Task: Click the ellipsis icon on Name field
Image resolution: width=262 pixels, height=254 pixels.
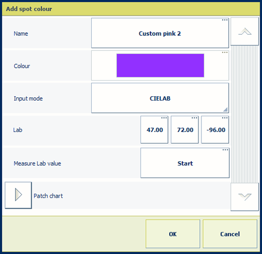Action: tap(225, 20)
